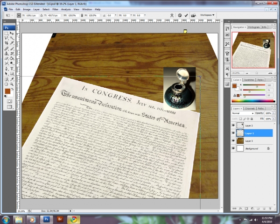Open the Analysis menu

[66, 9]
